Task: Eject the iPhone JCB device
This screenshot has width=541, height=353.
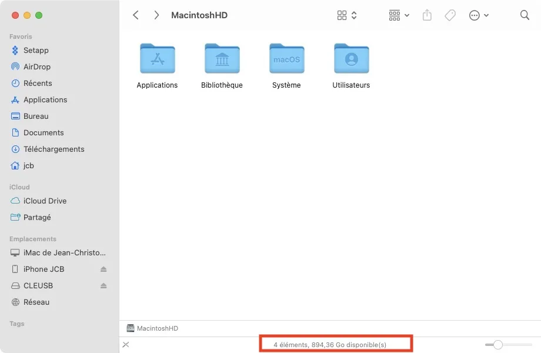Action: (103, 269)
